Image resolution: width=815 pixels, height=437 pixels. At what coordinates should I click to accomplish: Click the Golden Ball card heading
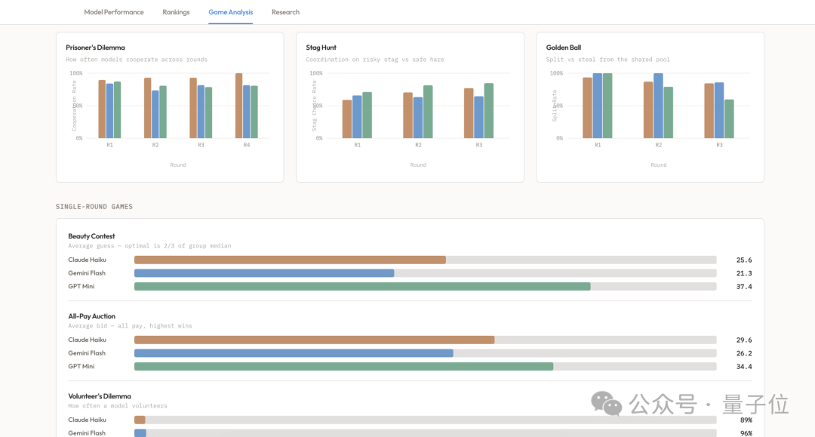pyautogui.click(x=564, y=48)
